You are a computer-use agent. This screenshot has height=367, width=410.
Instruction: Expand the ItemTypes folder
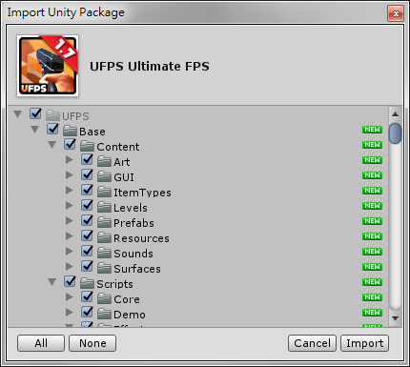pyautogui.click(x=70, y=190)
